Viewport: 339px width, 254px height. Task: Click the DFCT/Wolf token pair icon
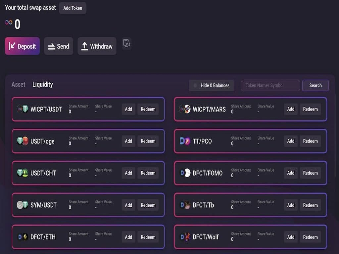[x=185, y=237]
